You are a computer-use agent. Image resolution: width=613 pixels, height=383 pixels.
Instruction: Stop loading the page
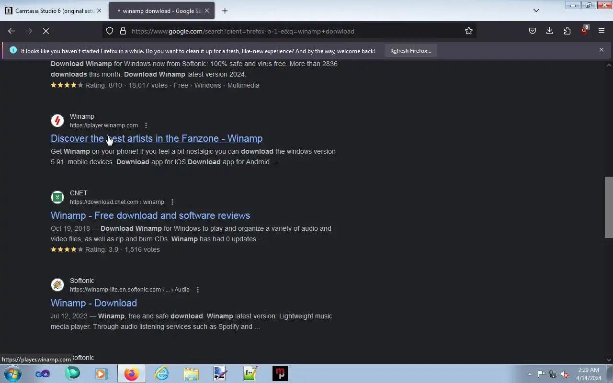pyautogui.click(x=46, y=31)
